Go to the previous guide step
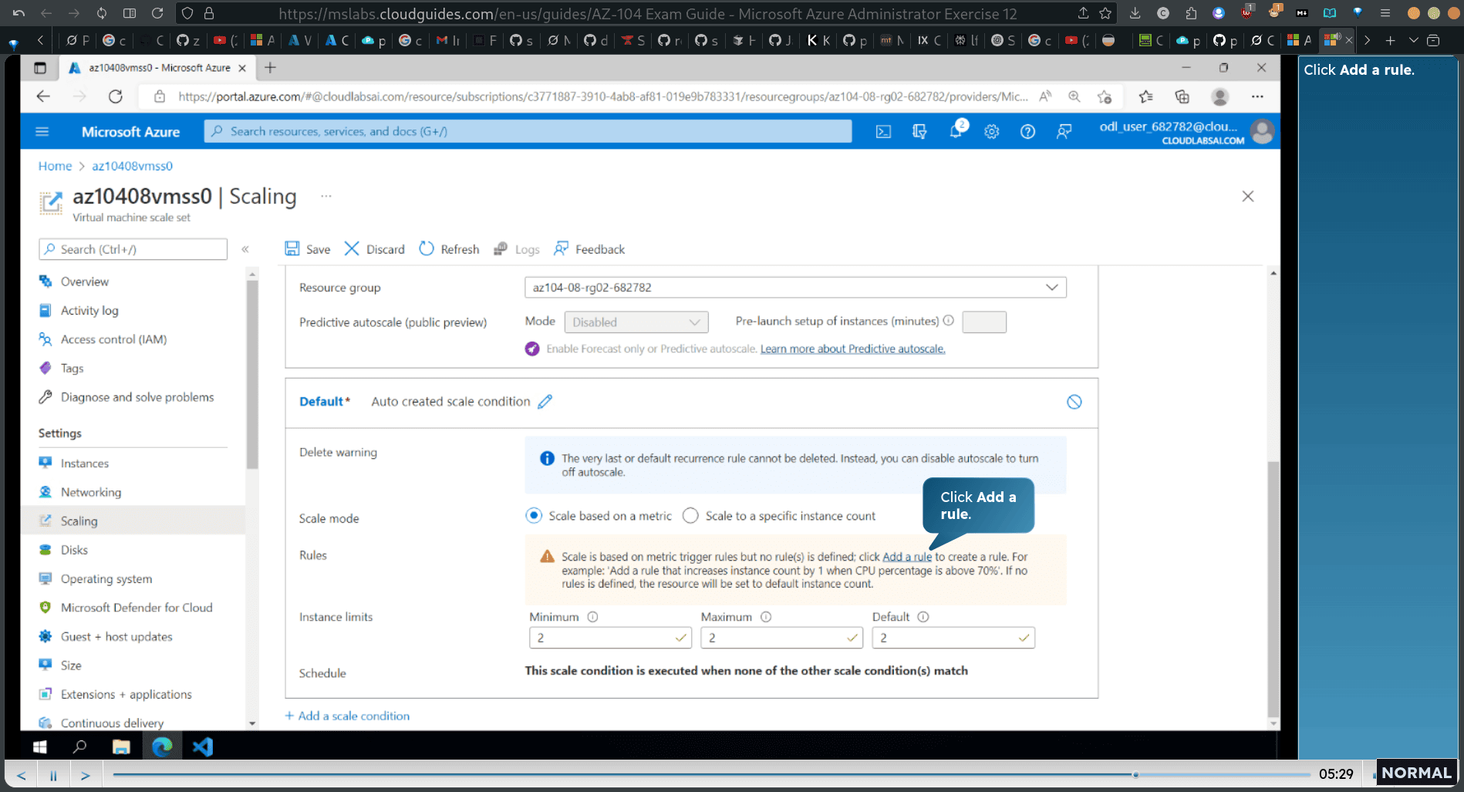The height and width of the screenshot is (792, 1464). coord(22,775)
